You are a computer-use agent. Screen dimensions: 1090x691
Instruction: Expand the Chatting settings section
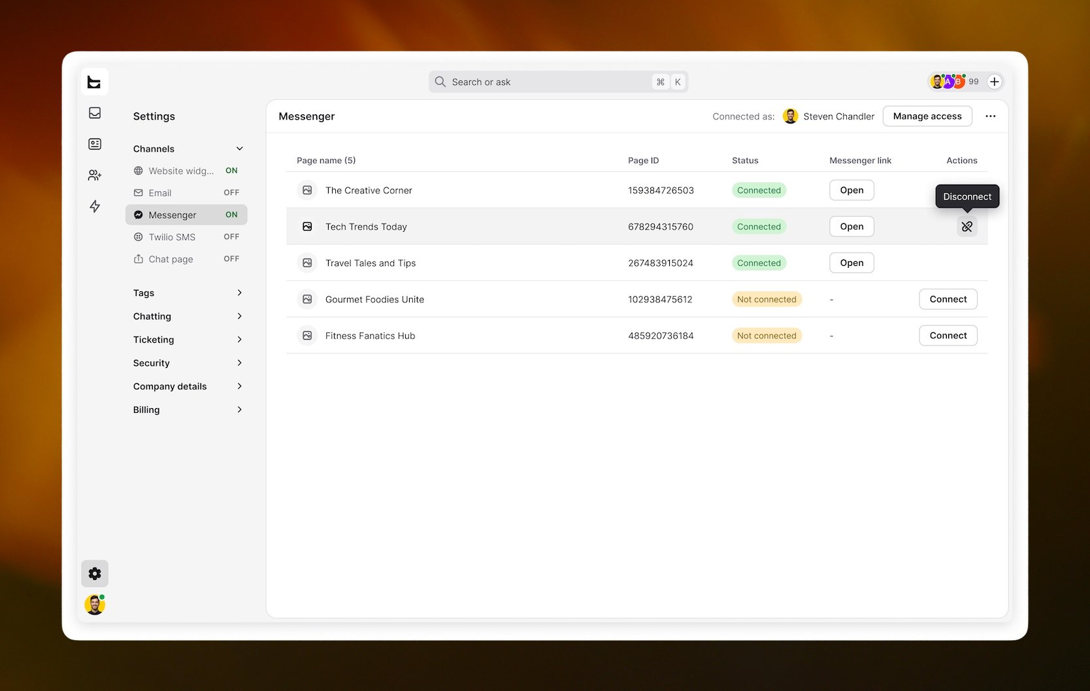click(187, 316)
